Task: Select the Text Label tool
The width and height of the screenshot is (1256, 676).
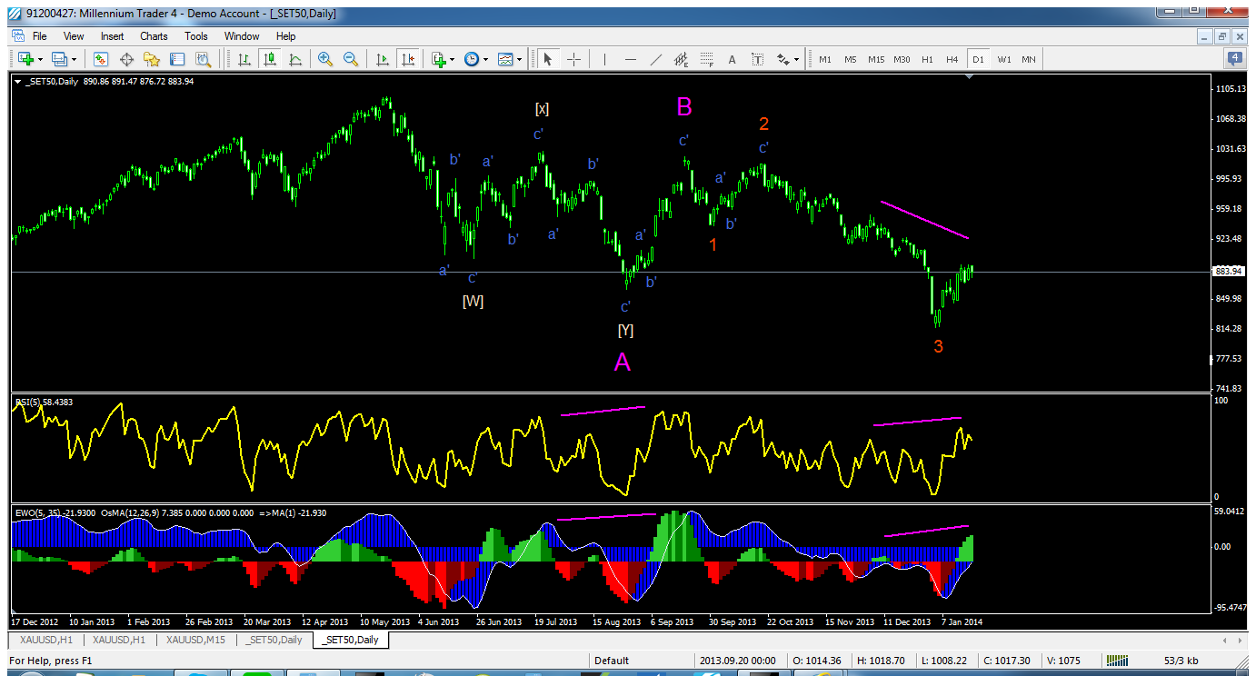Action: coord(757,59)
